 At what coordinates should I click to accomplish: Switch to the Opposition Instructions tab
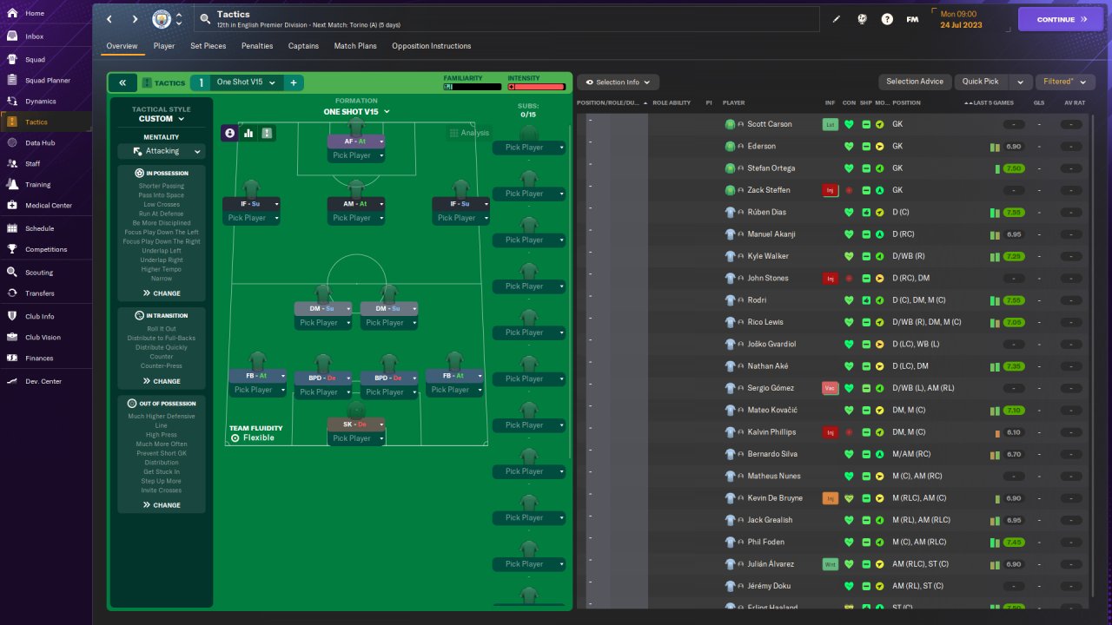432,46
